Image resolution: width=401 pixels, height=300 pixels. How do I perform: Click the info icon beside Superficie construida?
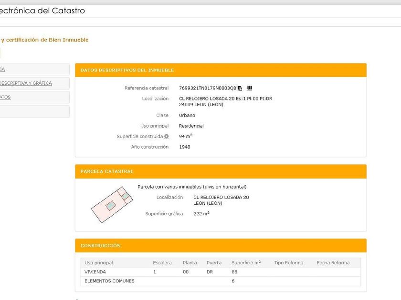click(167, 137)
